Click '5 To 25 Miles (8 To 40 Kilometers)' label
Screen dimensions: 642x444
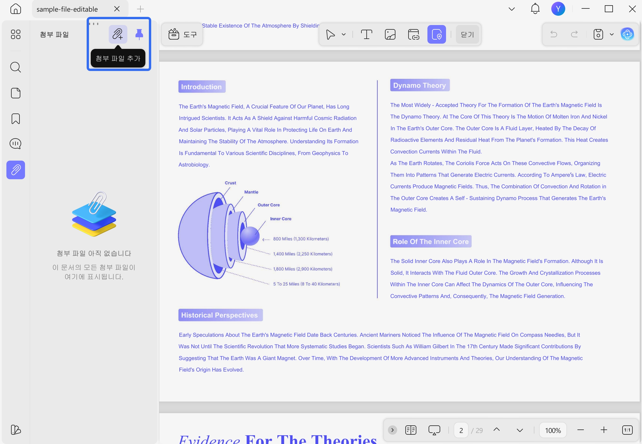[x=306, y=284]
